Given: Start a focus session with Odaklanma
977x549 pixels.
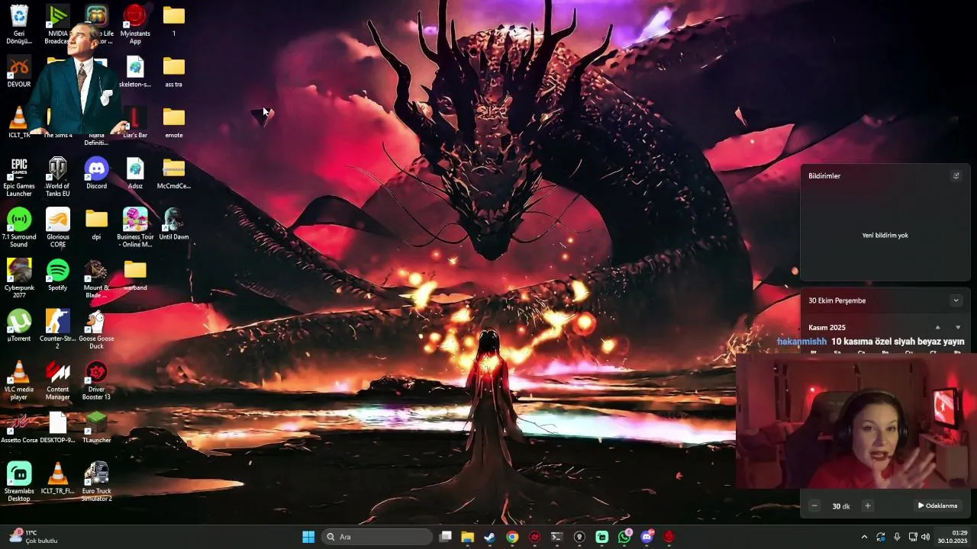Looking at the screenshot, I should pyautogui.click(x=937, y=506).
